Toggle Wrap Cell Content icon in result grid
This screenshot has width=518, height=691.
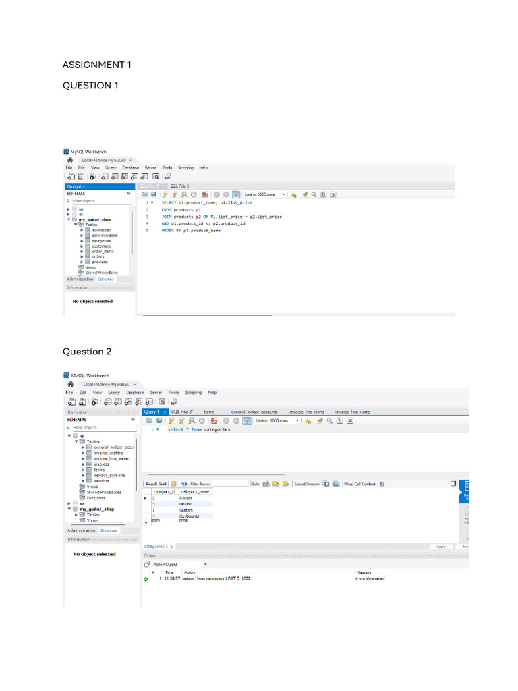click(382, 483)
